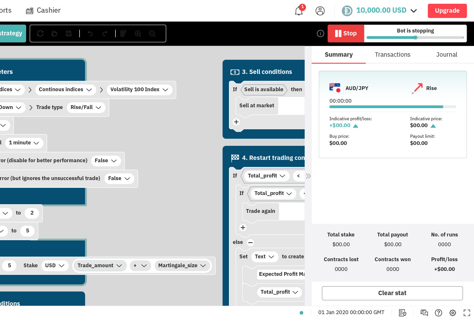Click the save strategy disk icon

[69, 34]
